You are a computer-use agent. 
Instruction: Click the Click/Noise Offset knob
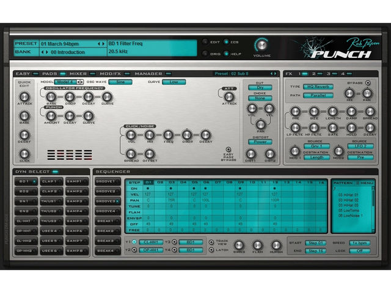[150, 154]
